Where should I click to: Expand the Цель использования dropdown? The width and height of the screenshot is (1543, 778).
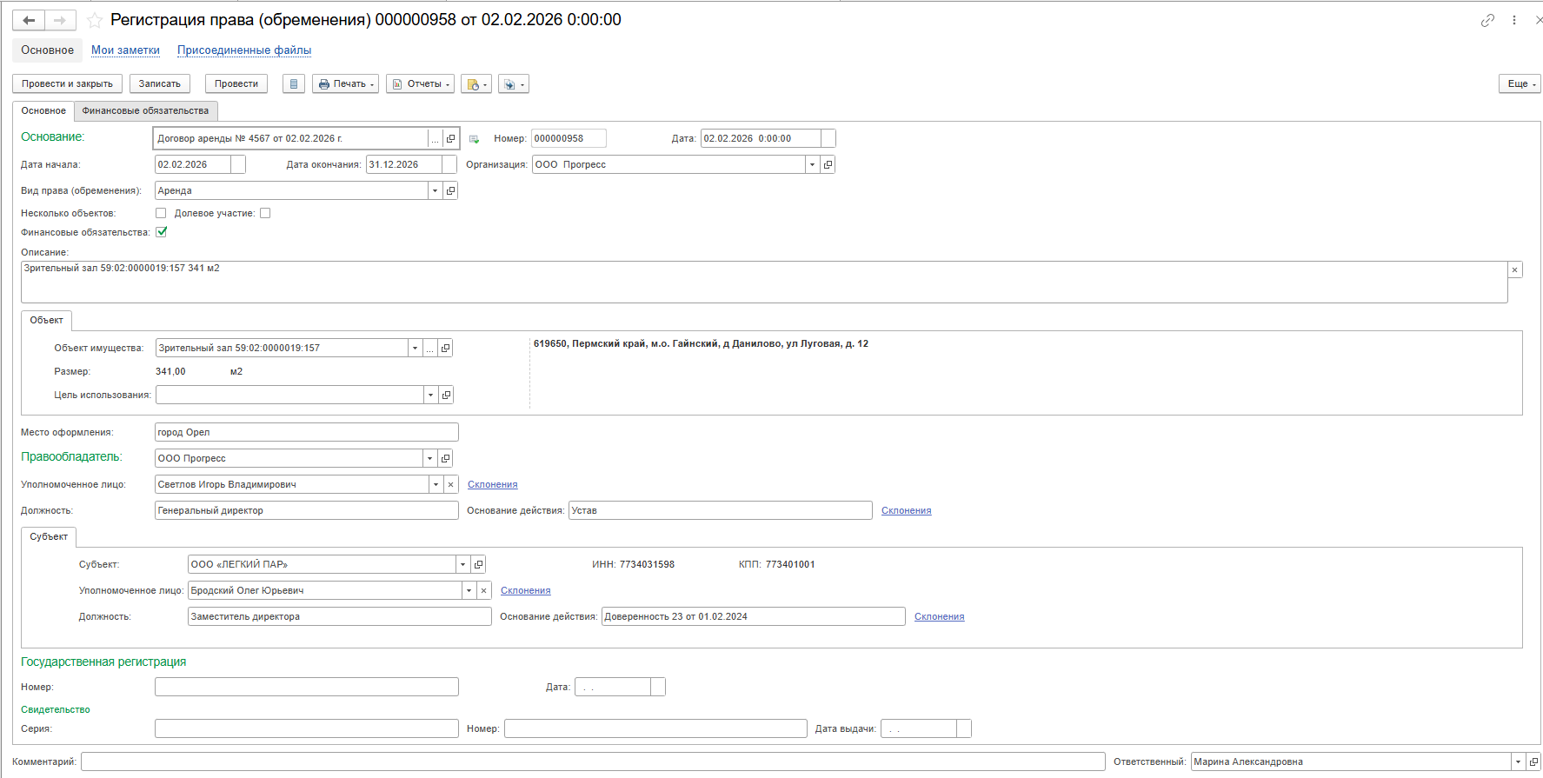tap(430, 395)
